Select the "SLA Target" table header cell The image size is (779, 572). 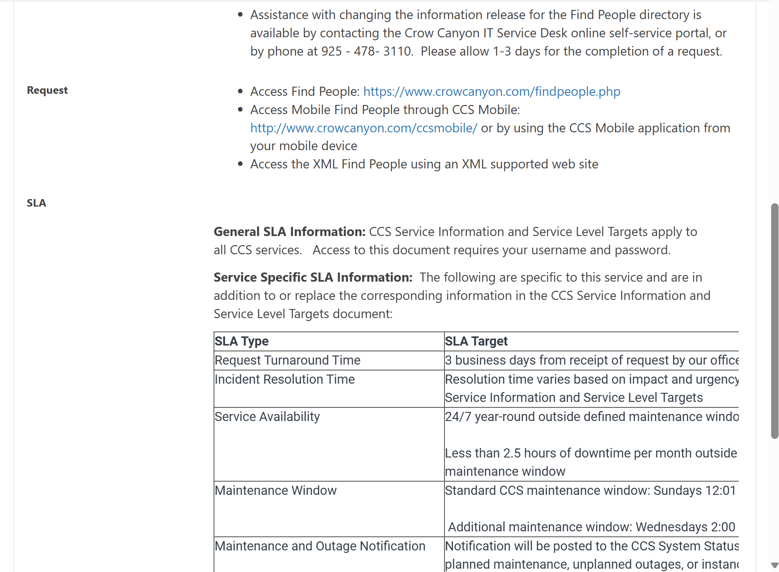tap(476, 341)
